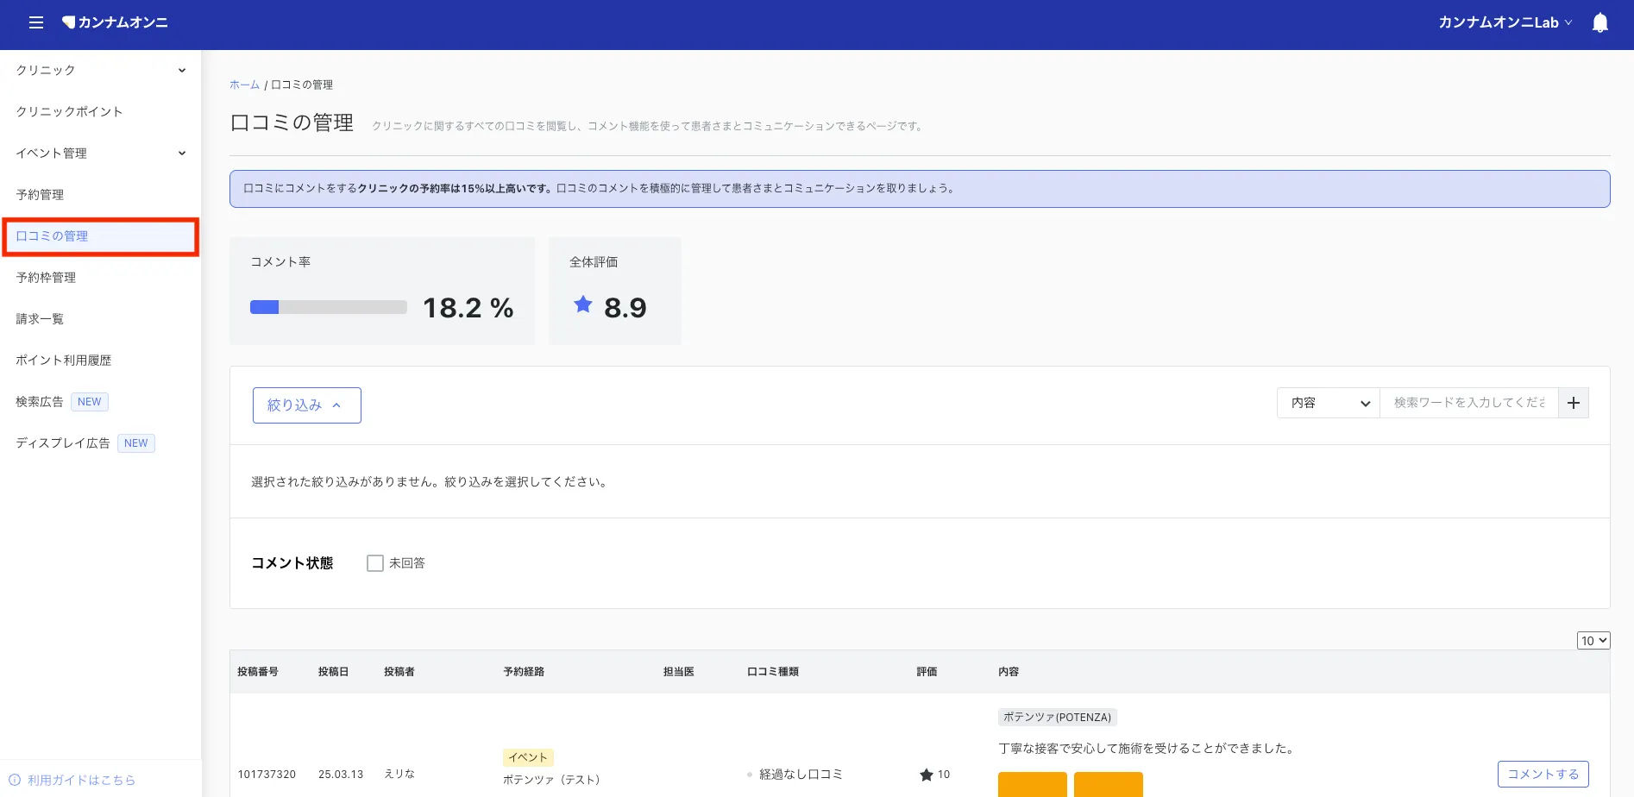Toggle the 絞り込み filter button
Viewport: 1634px width, 797px height.
coord(306,405)
